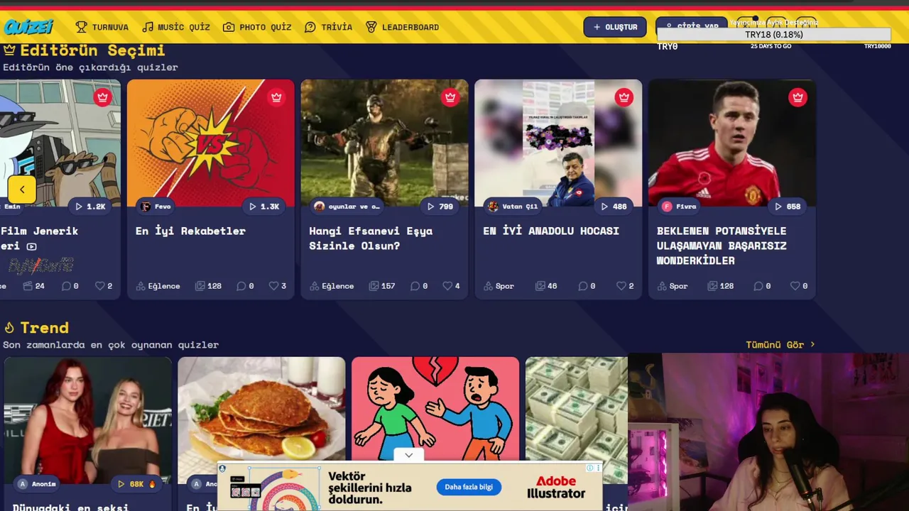Open Hangi Efsanevi Eşya Sizinle Olsun title

click(x=371, y=238)
